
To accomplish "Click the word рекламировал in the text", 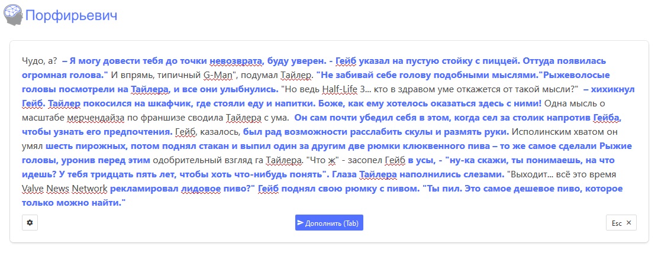I will click(x=144, y=189).
